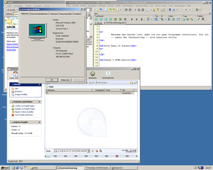The height and width of the screenshot is (170, 213).
Task: Open JS icon dropdown arrow
Action: pyautogui.click(x=165, y=19)
